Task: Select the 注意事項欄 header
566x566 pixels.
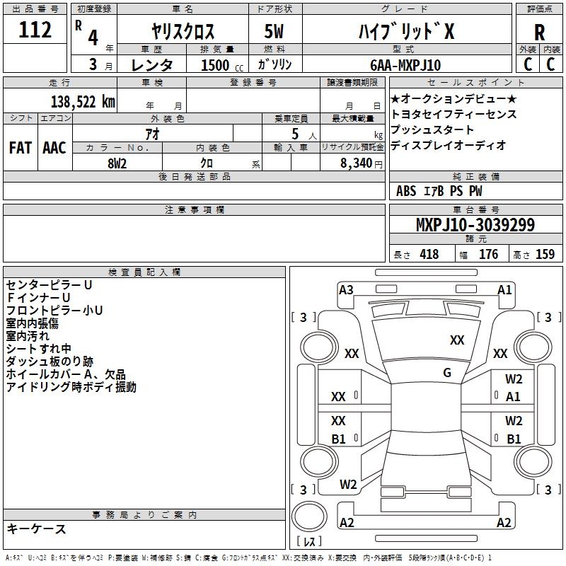Action: click(194, 209)
